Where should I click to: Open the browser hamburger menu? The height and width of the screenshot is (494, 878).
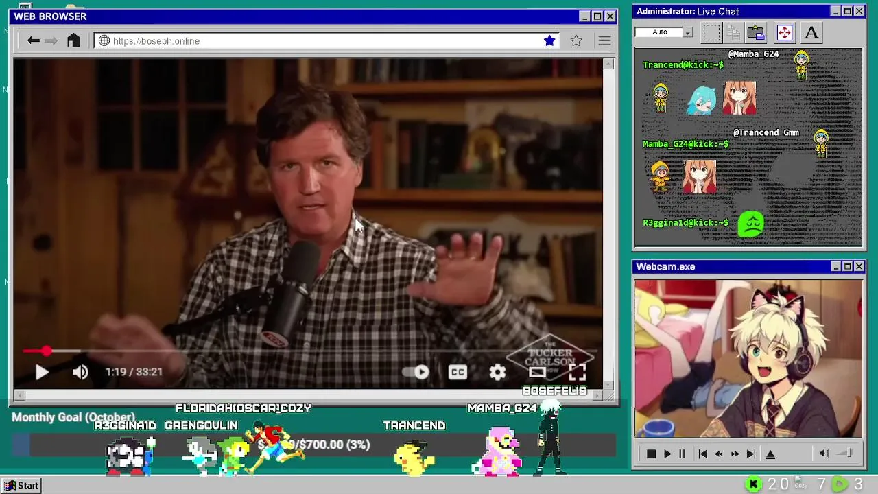coord(604,41)
